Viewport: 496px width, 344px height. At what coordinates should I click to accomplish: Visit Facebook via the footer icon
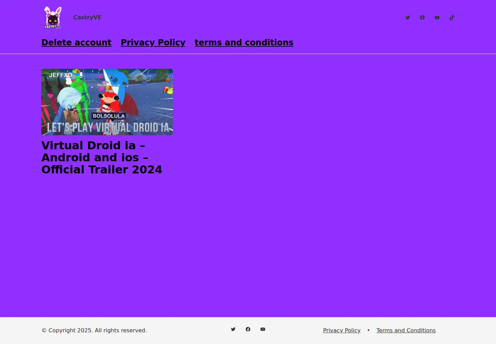click(248, 329)
